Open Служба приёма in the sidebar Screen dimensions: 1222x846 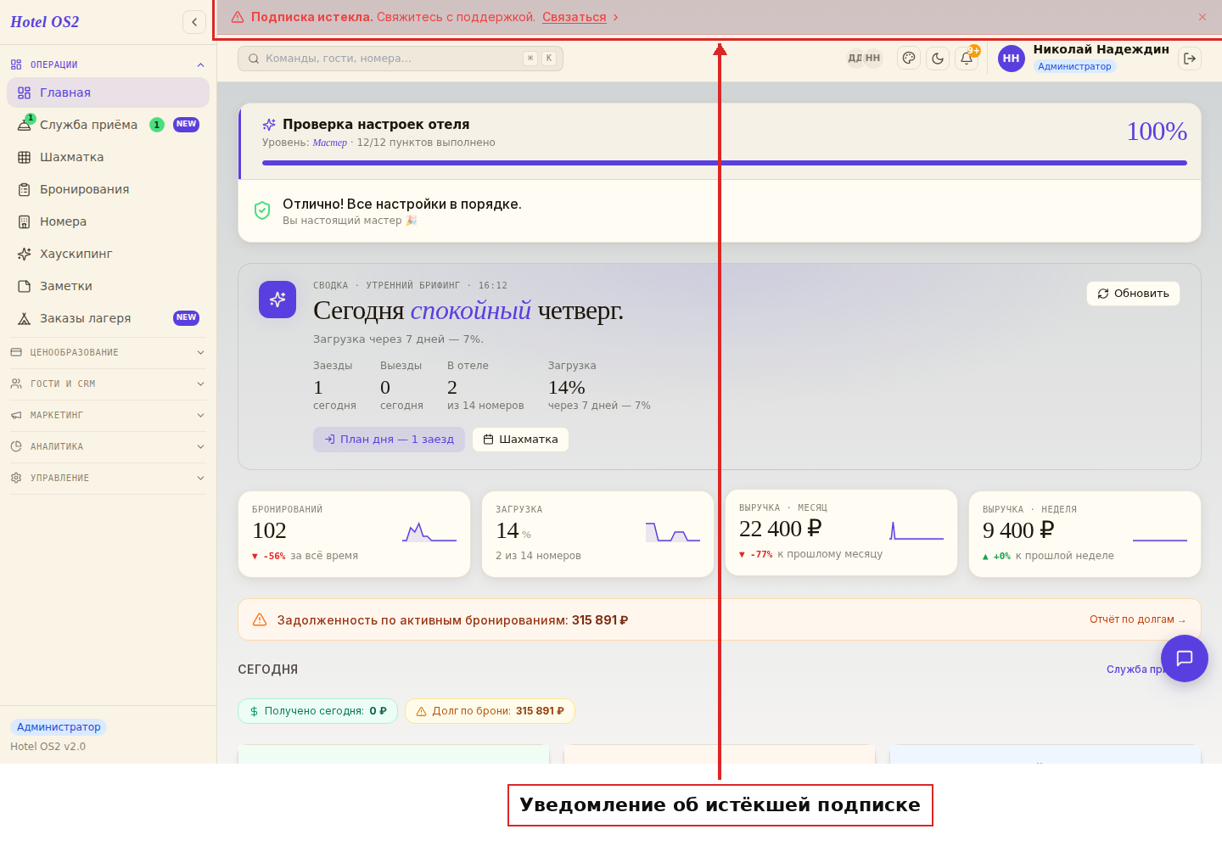tap(109, 125)
